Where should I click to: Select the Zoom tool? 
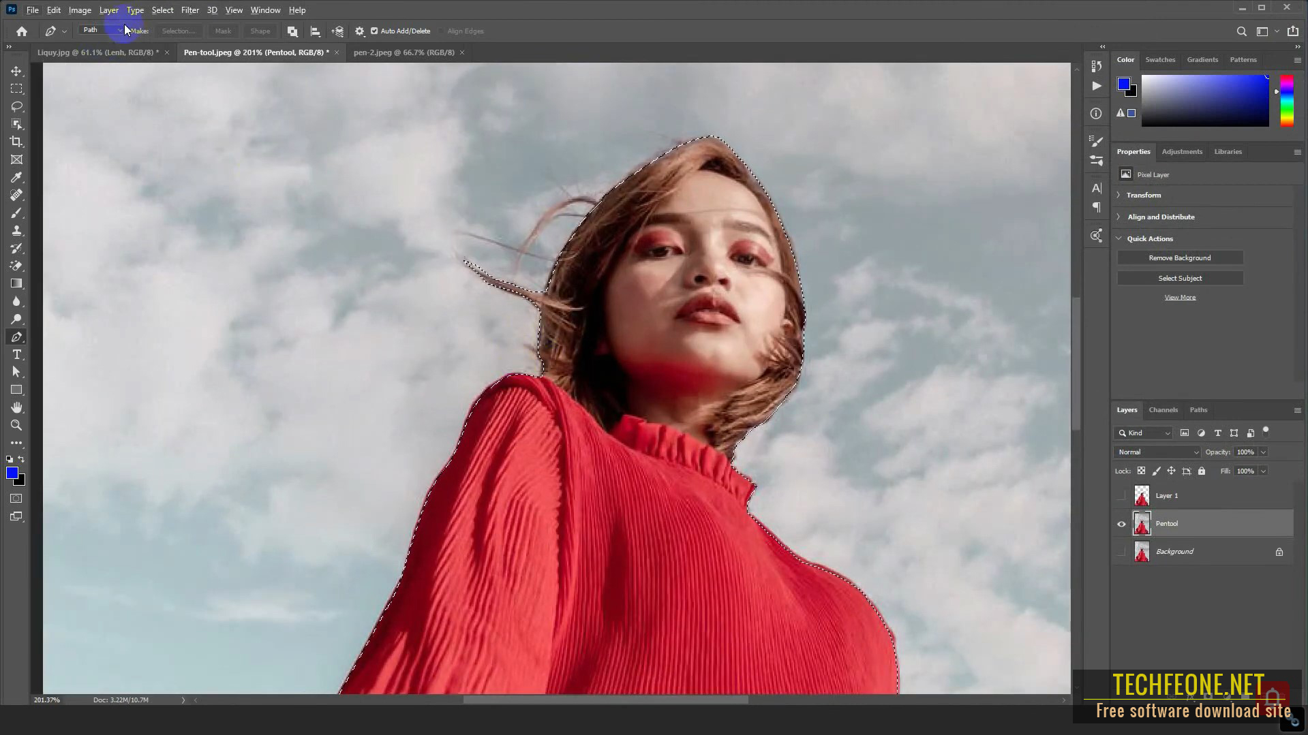point(16,425)
